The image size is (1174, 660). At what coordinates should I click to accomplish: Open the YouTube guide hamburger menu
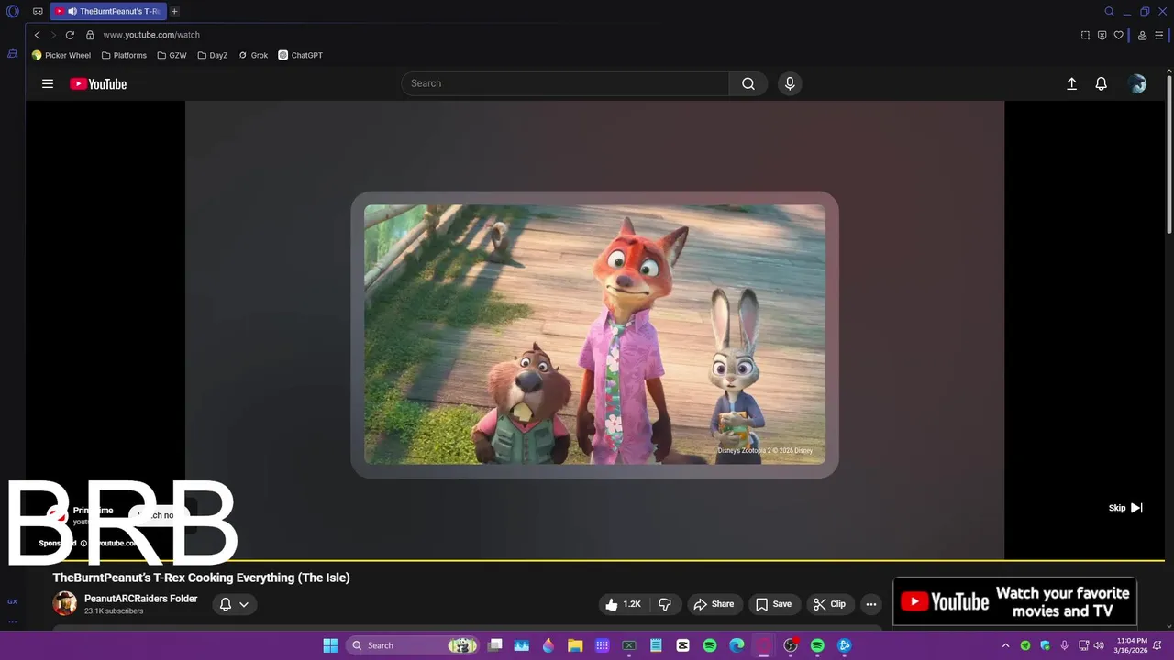tap(48, 83)
